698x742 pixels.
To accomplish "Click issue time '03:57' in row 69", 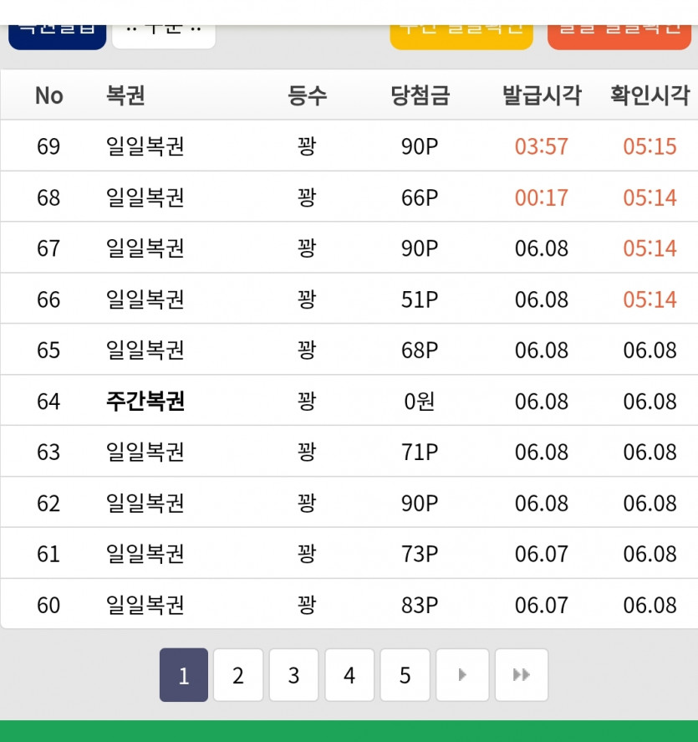I will pos(542,146).
